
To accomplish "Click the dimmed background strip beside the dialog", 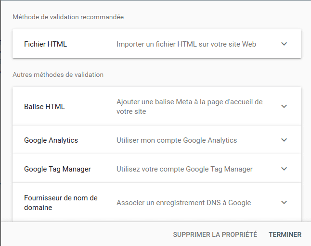I will click(x=0, y=123).
